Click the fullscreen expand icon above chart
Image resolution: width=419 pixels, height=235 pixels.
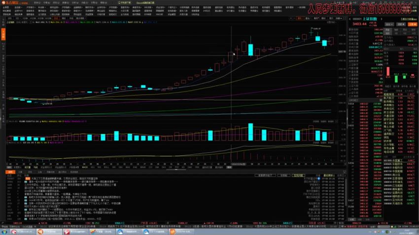coord(345,18)
